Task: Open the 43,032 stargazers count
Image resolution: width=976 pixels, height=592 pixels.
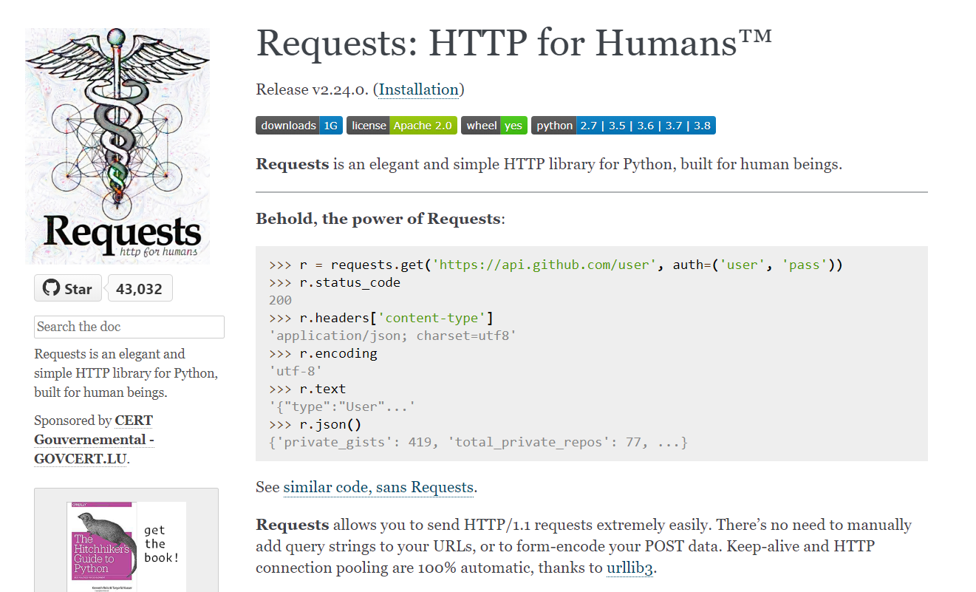Action: [140, 288]
